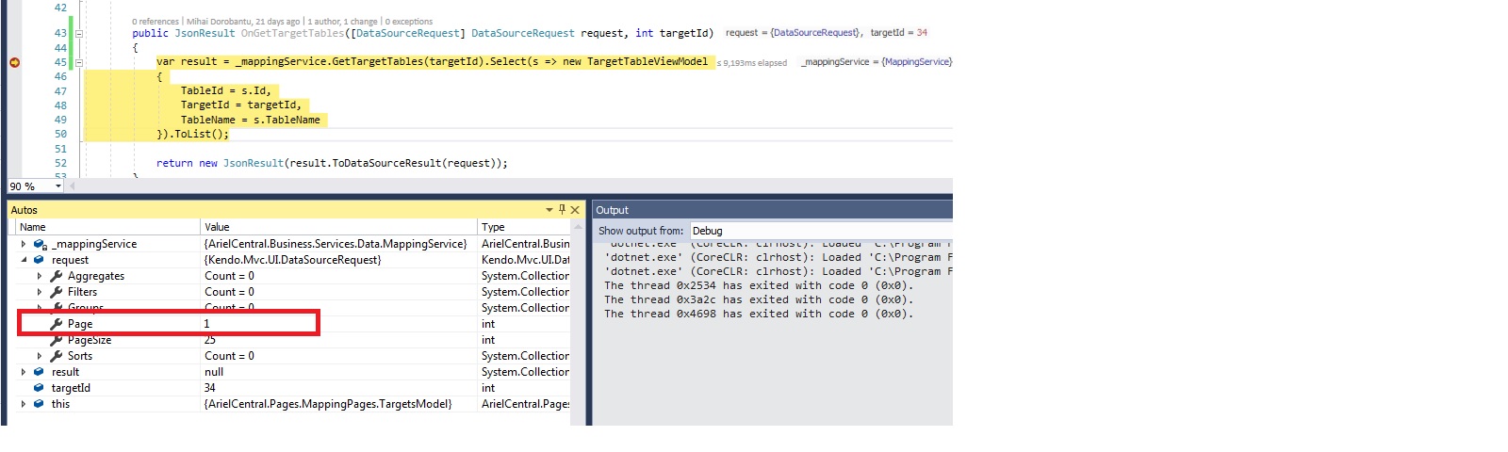Viewport: 1508px width, 452px height.
Task: Click the Type column header
Action: 524,227
